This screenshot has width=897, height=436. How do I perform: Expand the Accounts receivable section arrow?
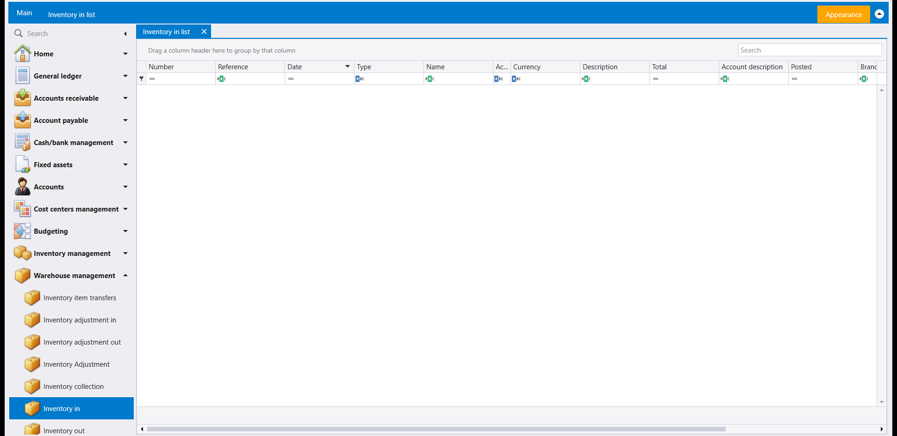point(125,98)
